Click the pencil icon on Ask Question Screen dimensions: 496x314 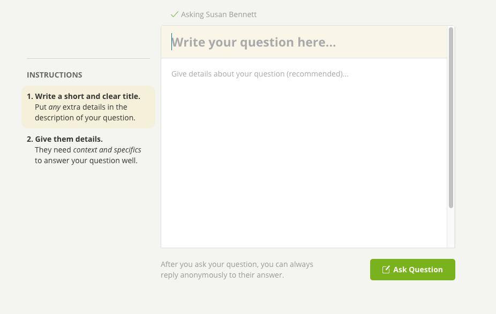386,270
